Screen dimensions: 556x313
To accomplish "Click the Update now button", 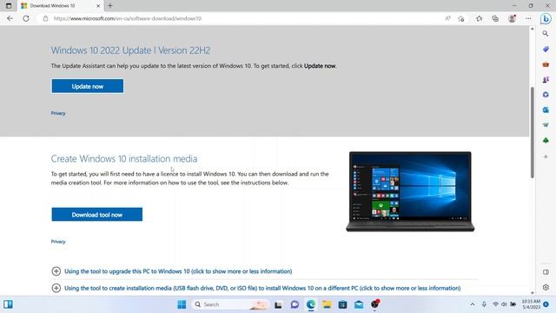I will (x=88, y=86).
